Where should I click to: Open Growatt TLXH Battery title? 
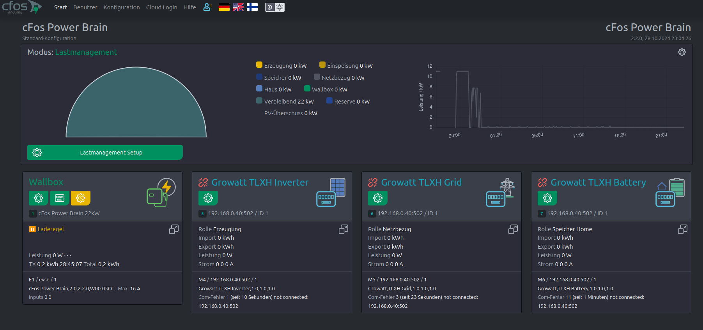[599, 182]
